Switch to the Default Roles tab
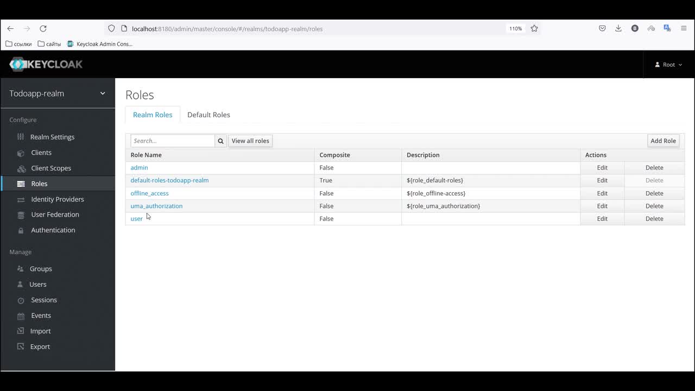Viewport: 695px width, 391px height. pos(208,115)
